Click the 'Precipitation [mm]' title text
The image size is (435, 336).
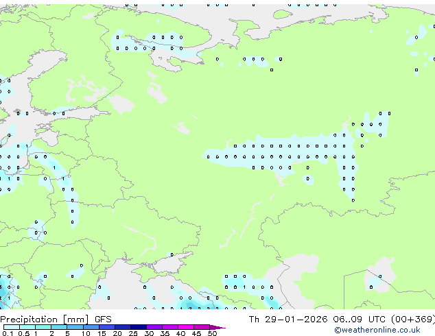pyautogui.click(x=45, y=320)
